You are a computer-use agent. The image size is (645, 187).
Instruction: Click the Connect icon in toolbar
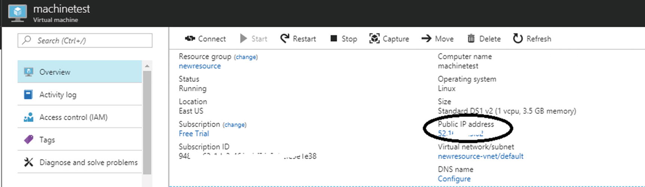tap(190, 38)
